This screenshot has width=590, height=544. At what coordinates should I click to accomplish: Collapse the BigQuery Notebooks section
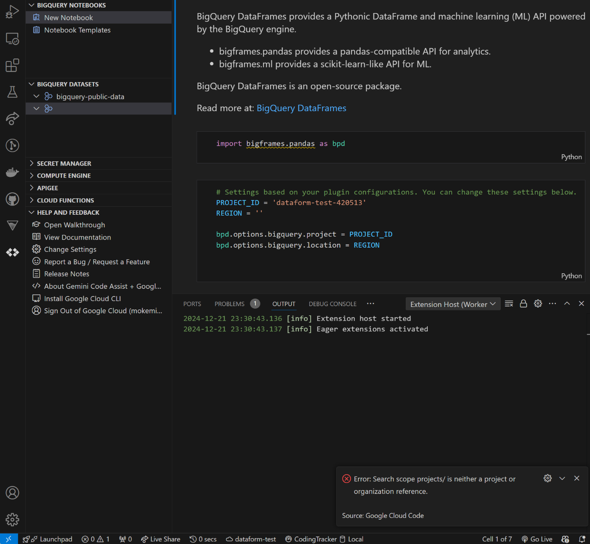pyautogui.click(x=32, y=5)
